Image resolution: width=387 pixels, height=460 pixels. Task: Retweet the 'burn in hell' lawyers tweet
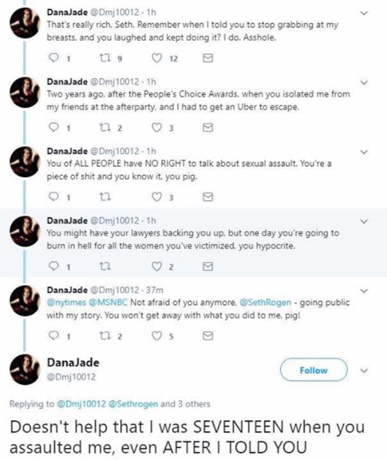pyautogui.click(x=105, y=266)
